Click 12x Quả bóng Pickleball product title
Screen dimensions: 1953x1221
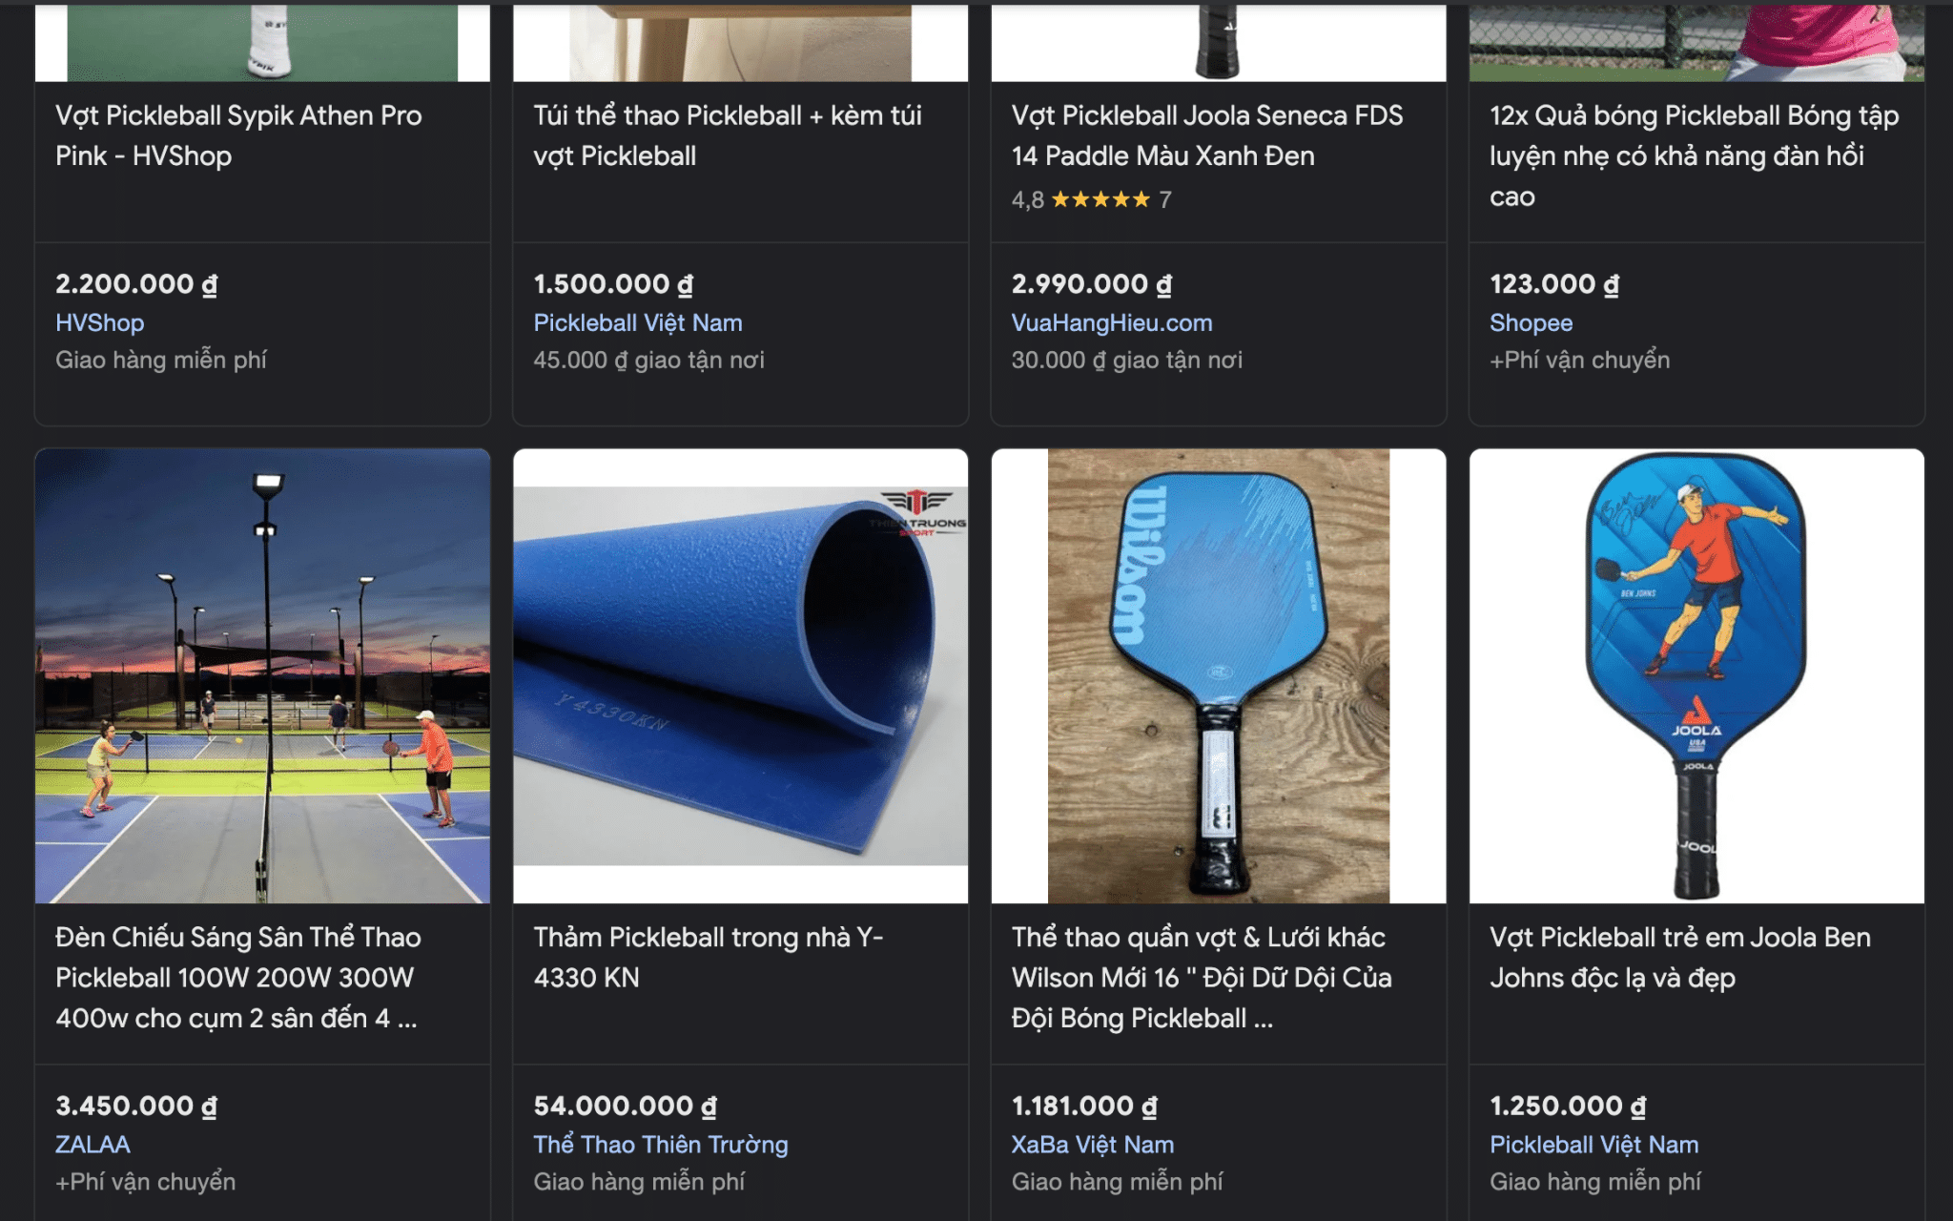(x=1694, y=155)
